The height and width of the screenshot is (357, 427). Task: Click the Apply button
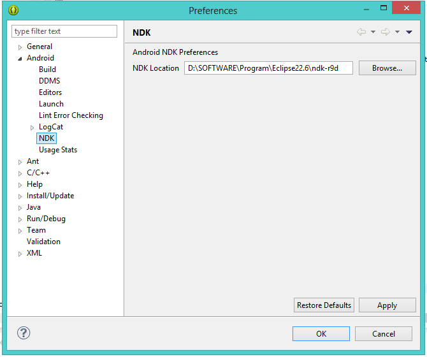(387, 305)
